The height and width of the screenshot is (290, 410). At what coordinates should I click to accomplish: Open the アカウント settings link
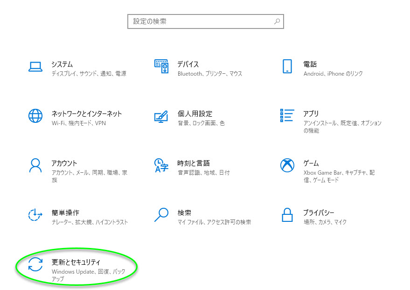click(64, 163)
